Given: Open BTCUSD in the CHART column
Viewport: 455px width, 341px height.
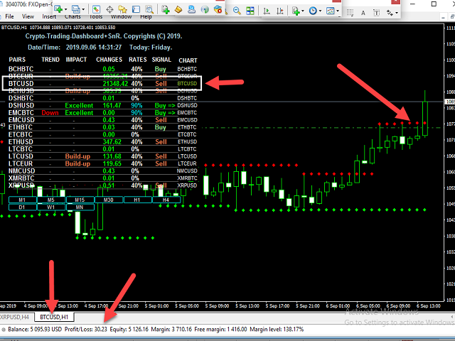Looking at the screenshot, I should coord(187,84).
